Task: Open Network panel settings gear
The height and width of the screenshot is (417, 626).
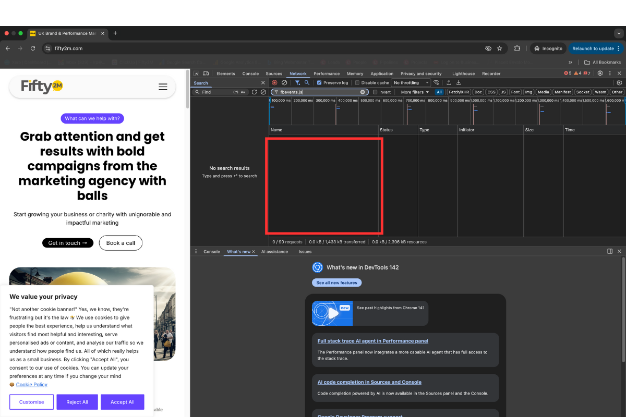Action: [x=619, y=82]
